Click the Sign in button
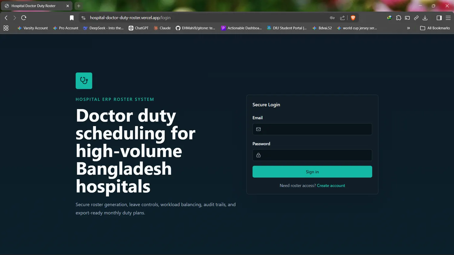 [312, 172]
